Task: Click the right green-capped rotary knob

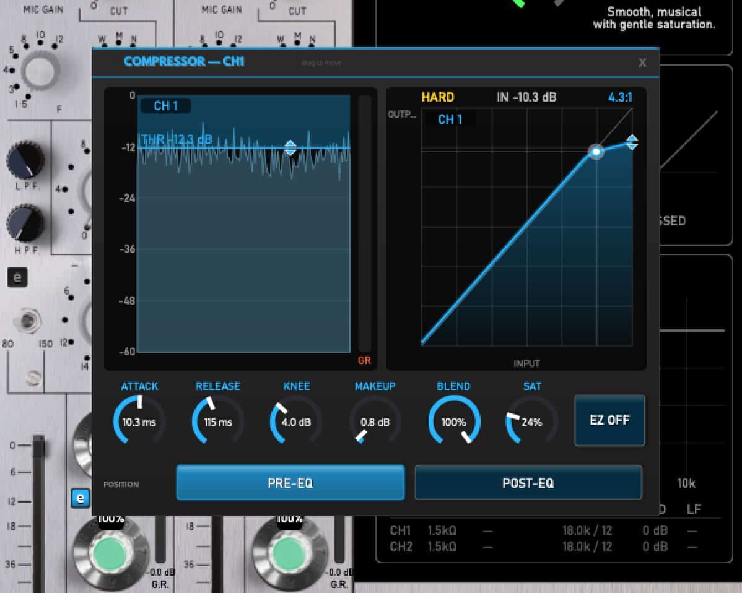Action: coord(289,553)
